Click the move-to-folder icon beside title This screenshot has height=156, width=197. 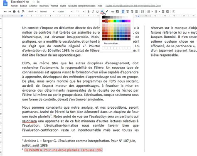pos(38,2)
